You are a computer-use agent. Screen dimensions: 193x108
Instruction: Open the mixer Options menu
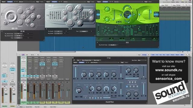pyautogui.click(x=33, y=55)
